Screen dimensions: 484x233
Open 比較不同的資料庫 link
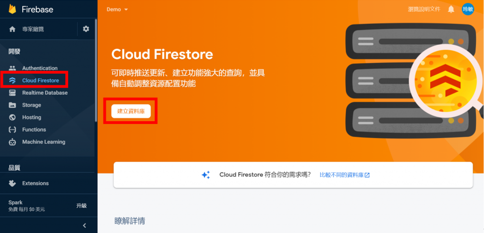point(345,175)
